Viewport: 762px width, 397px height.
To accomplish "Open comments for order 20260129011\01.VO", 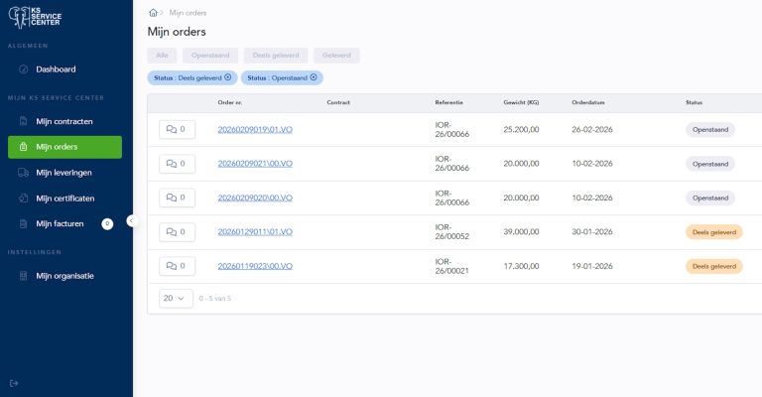I will 177,232.
